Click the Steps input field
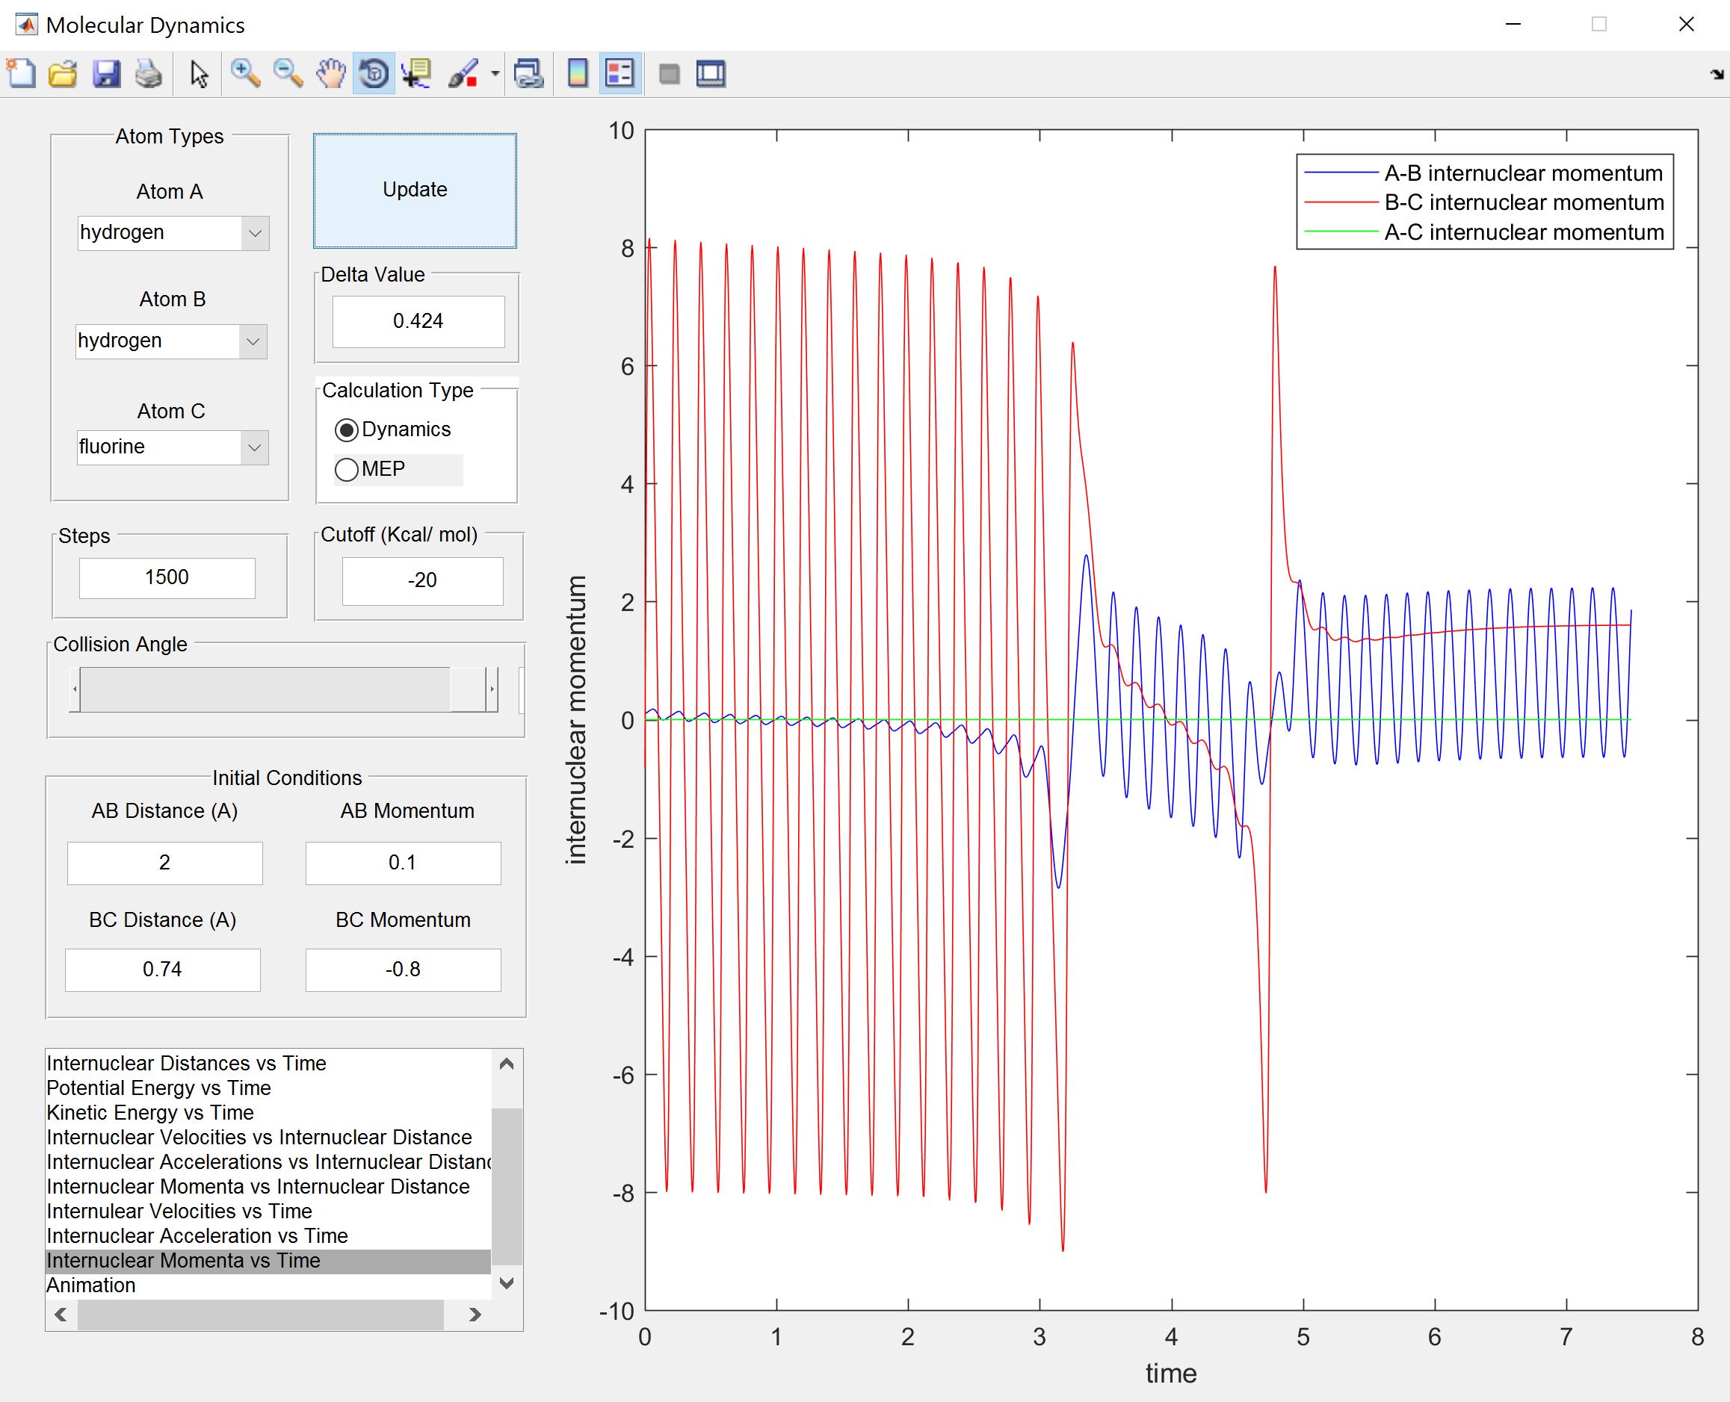1730x1402 pixels. point(167,577)
